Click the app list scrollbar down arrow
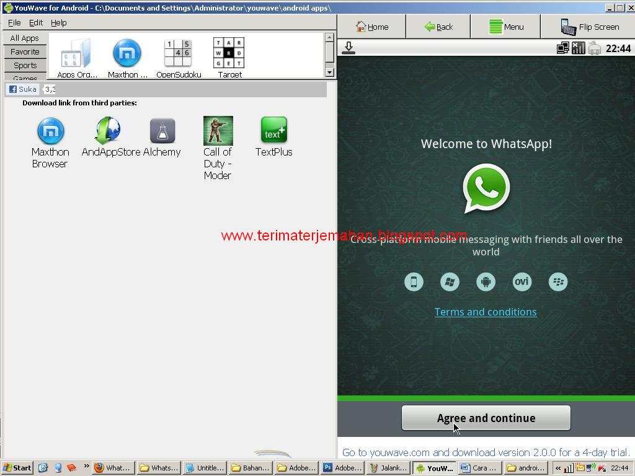The image size is (635, 476). click(x=329, y=73)
